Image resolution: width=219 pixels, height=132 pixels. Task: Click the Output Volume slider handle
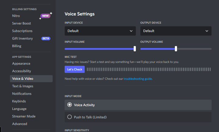(176, 49)
